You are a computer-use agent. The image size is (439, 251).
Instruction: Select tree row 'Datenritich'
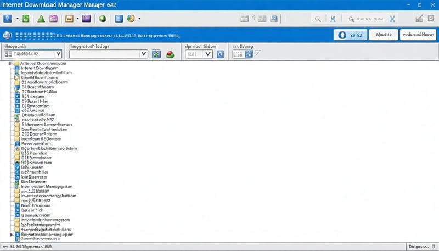[32, 210]
